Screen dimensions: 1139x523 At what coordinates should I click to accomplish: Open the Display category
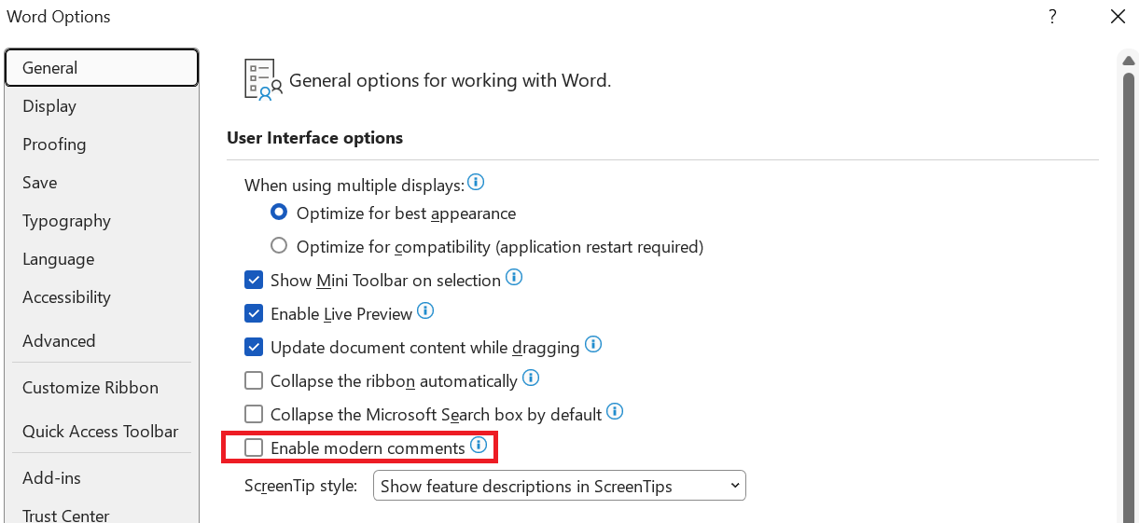click(102, 106)
